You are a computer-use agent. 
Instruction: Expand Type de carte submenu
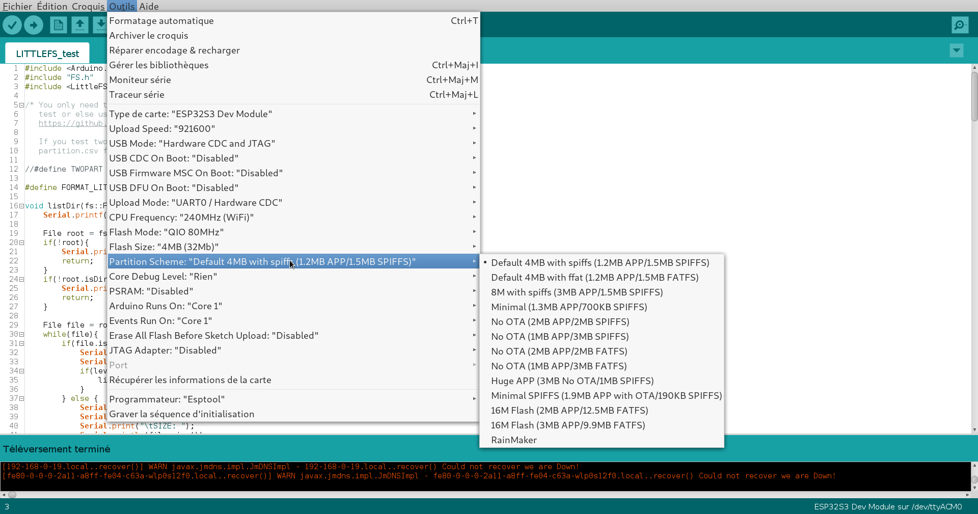pyautogui.click(x=293, y=114)
